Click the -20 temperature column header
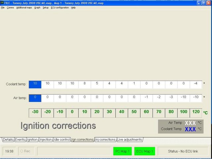 [x=47, y=113]
